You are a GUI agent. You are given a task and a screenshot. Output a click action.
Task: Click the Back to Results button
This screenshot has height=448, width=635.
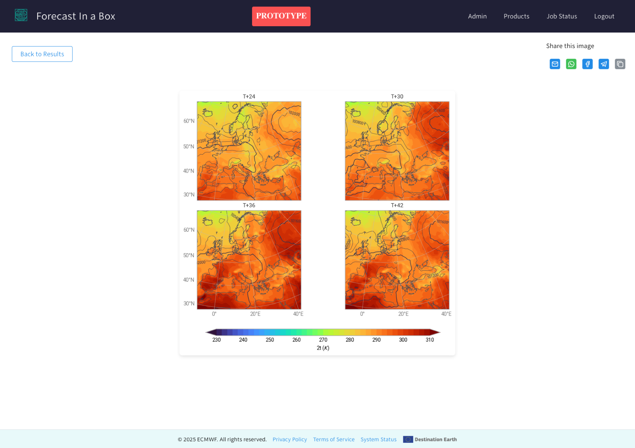pyautogui.click(x=42, y=54)
